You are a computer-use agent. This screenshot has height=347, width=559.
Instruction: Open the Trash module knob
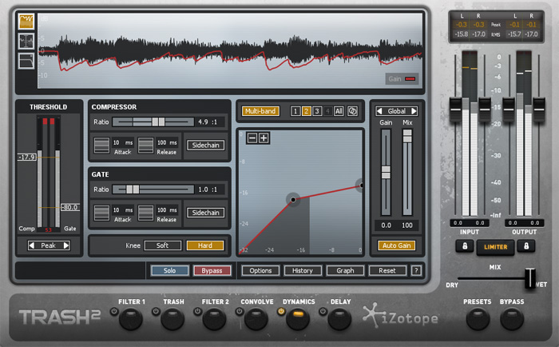tap(172, 319)
